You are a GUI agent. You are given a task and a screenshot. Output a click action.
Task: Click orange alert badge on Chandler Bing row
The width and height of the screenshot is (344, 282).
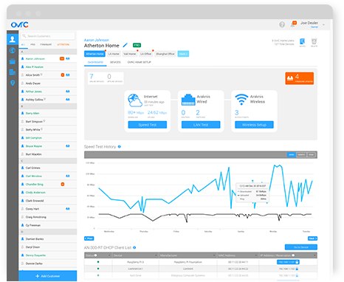pyautogui.click(x=63, y=184)
